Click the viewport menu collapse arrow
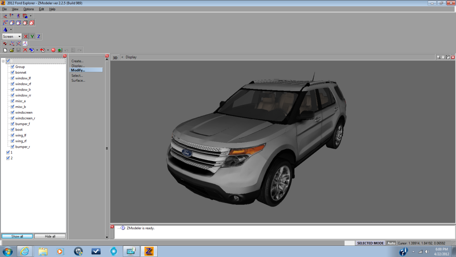This screenshot has width=456, height=257. pos(122,57)
